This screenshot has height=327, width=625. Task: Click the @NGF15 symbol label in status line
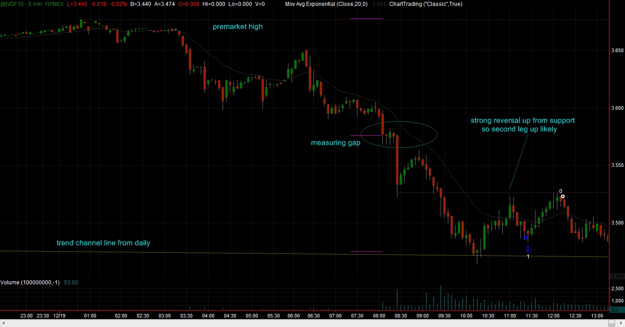[x=10, y=4]
